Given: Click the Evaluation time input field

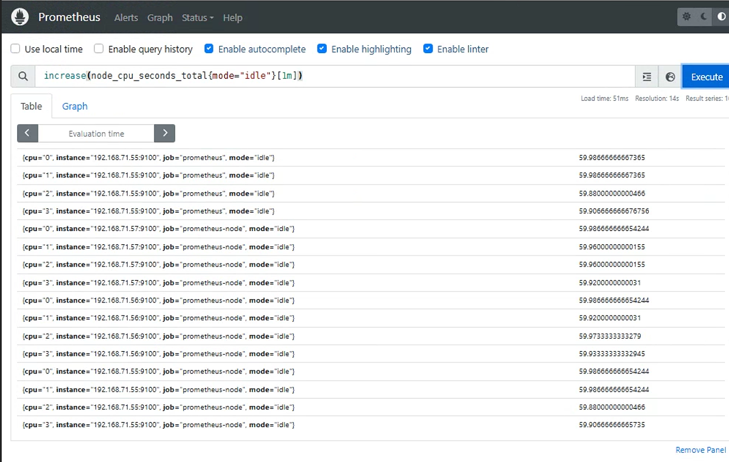Looking at the screenshot, I should pyautogui.click(x=96, y=133).
